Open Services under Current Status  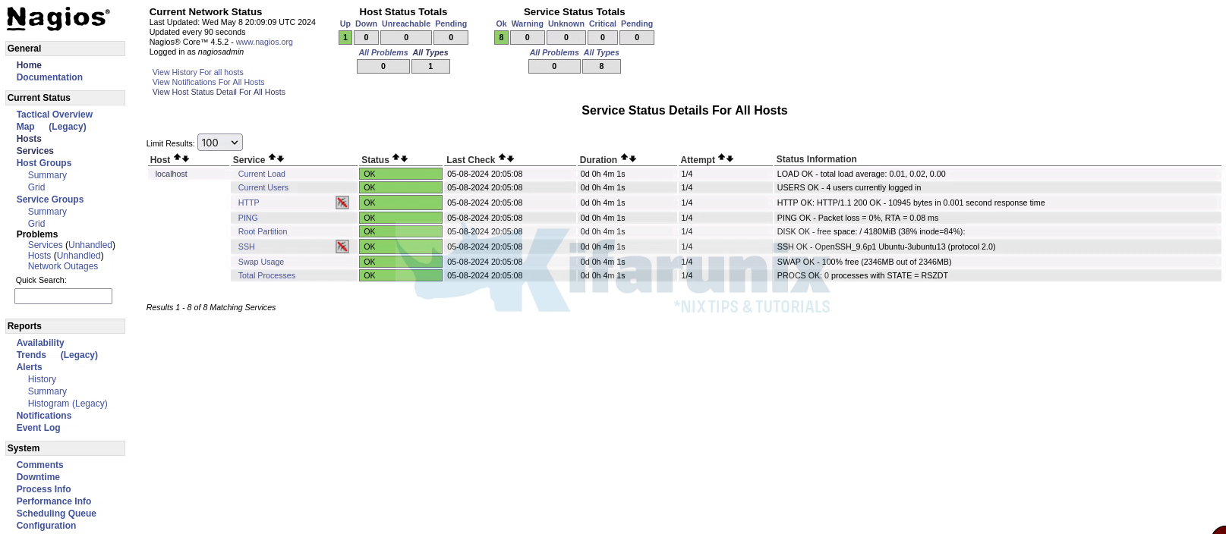click(35, 151)
